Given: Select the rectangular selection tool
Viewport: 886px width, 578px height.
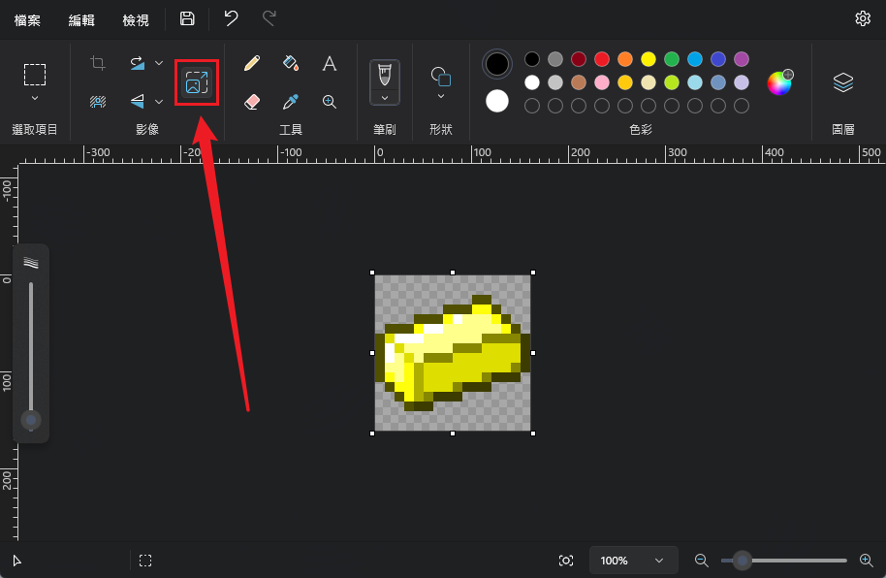Looking at the screenshot, I should pos(35,75).
